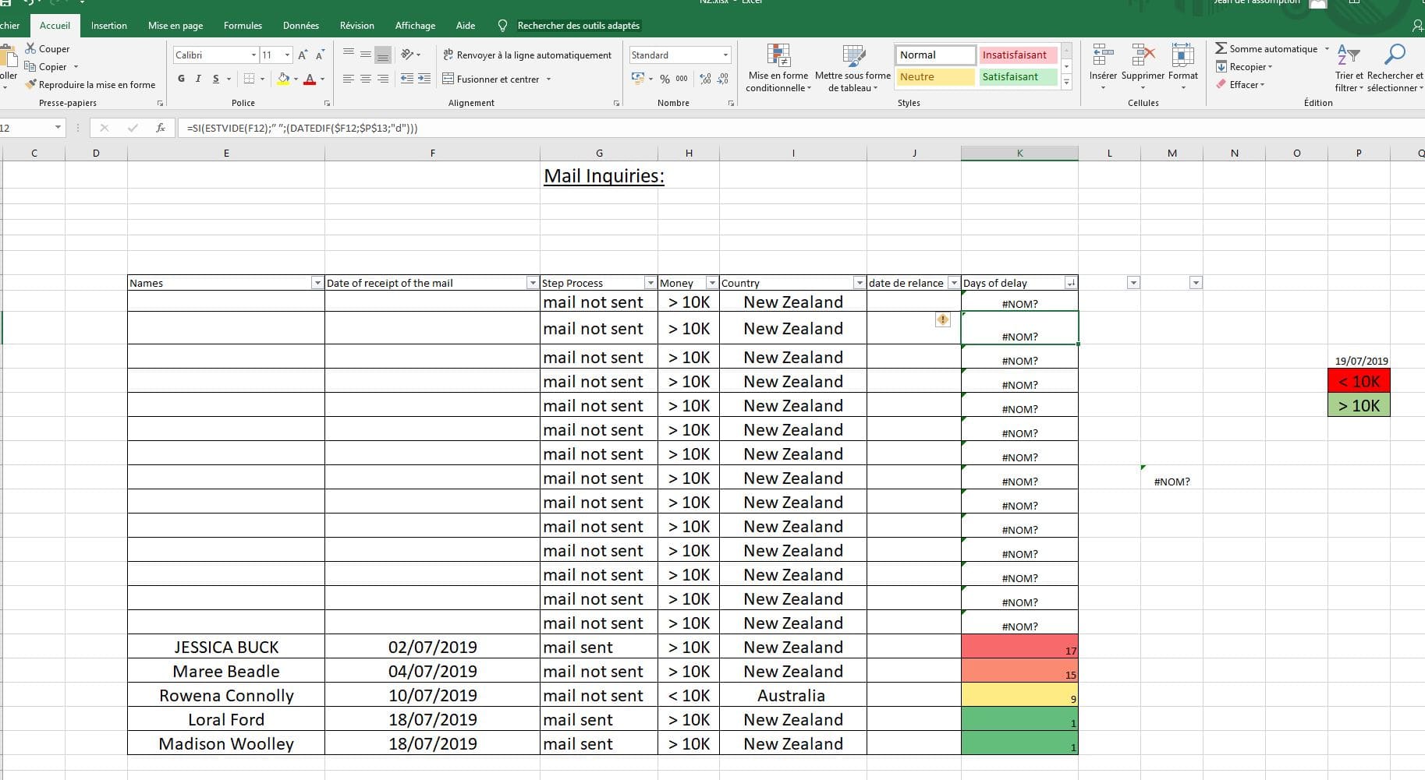
Task: Click the error warning icon beside the selected cell
Action: click(943, 319)
